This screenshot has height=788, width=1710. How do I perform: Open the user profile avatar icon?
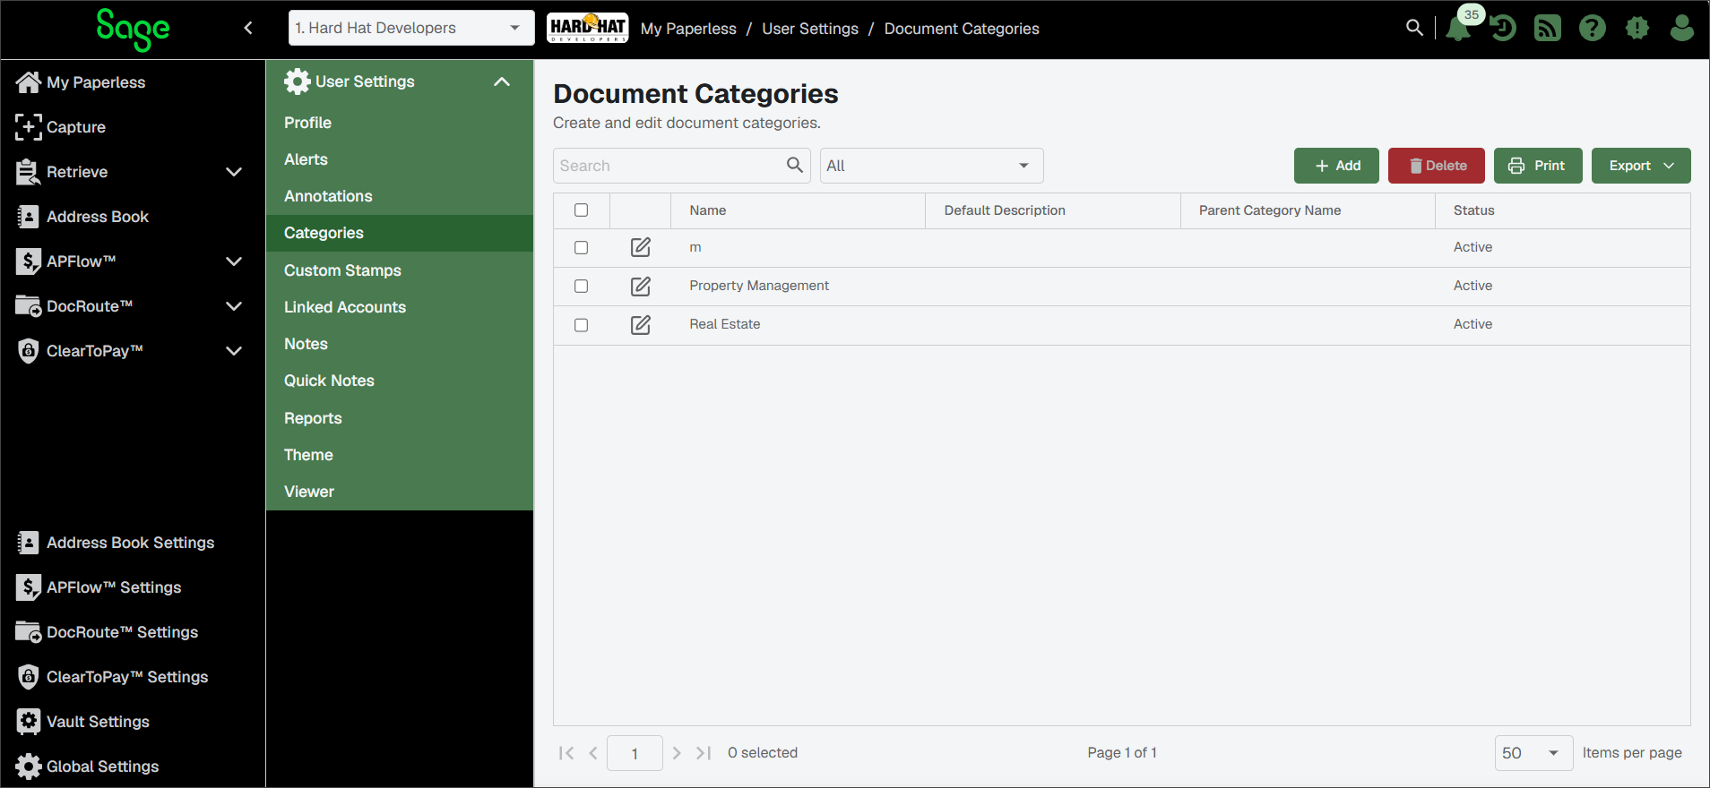1682,29
